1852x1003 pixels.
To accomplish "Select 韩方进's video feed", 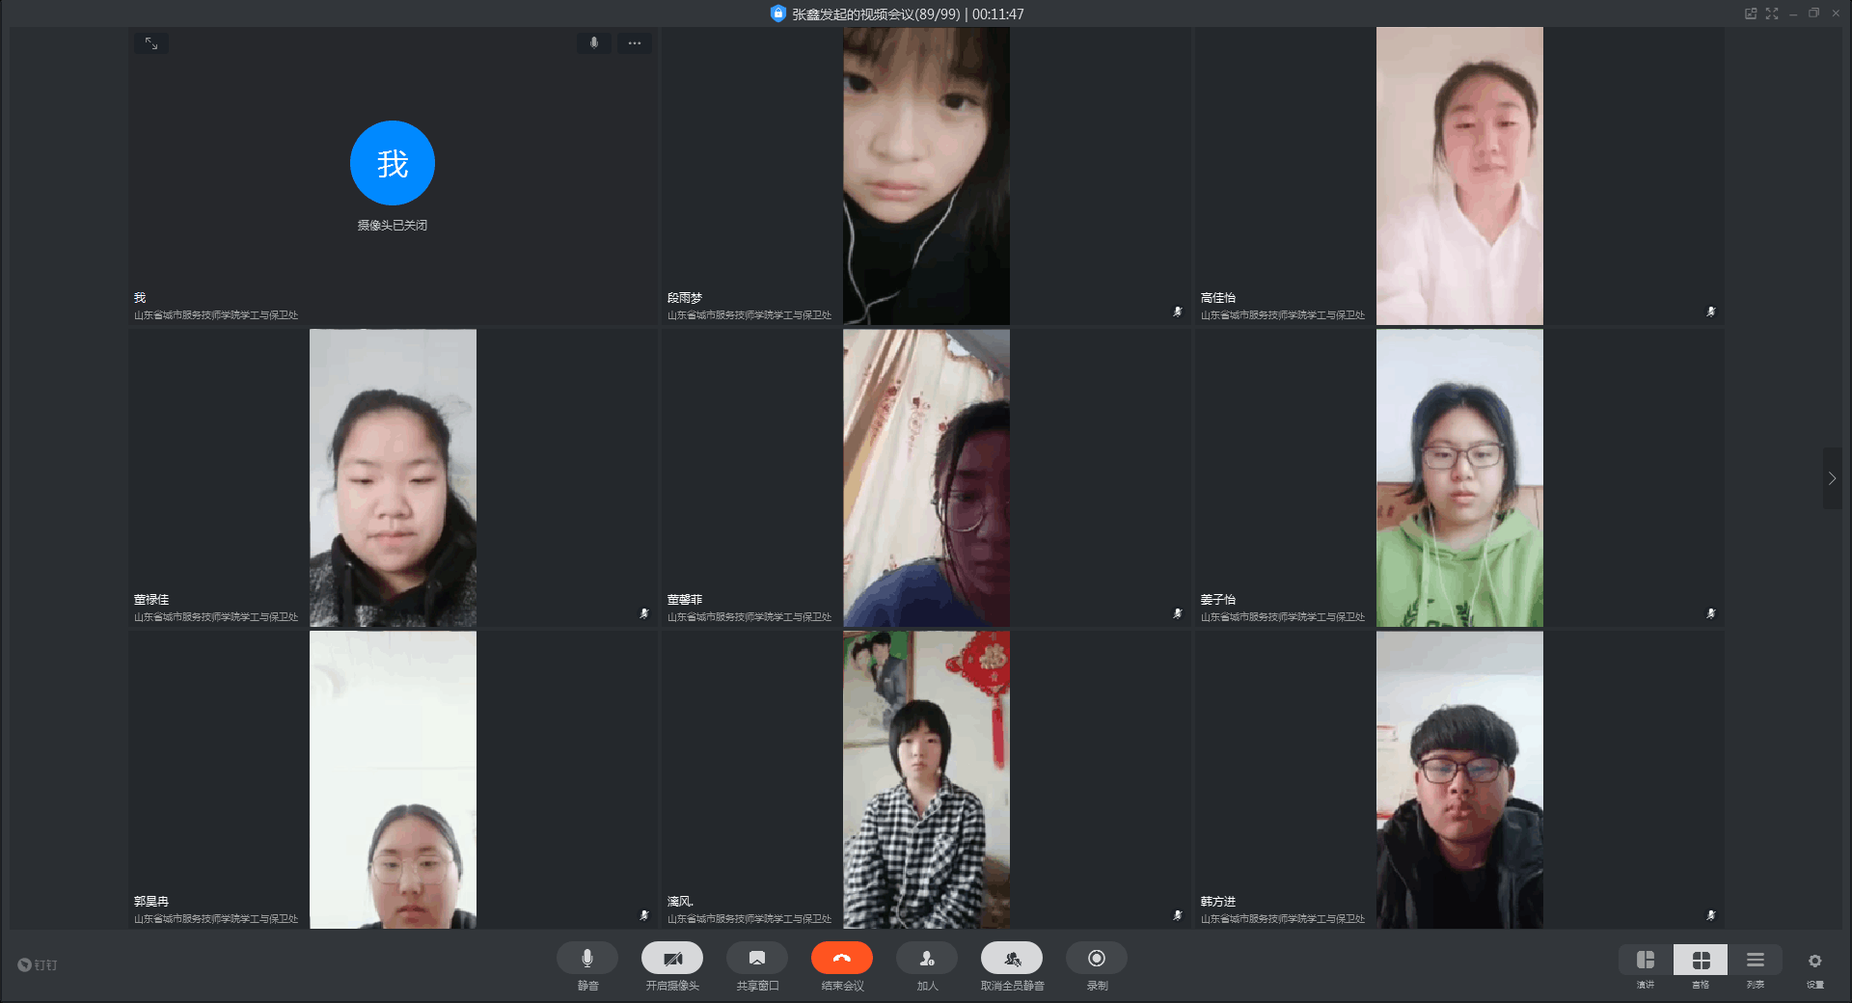I will [x=1459, y=780].
